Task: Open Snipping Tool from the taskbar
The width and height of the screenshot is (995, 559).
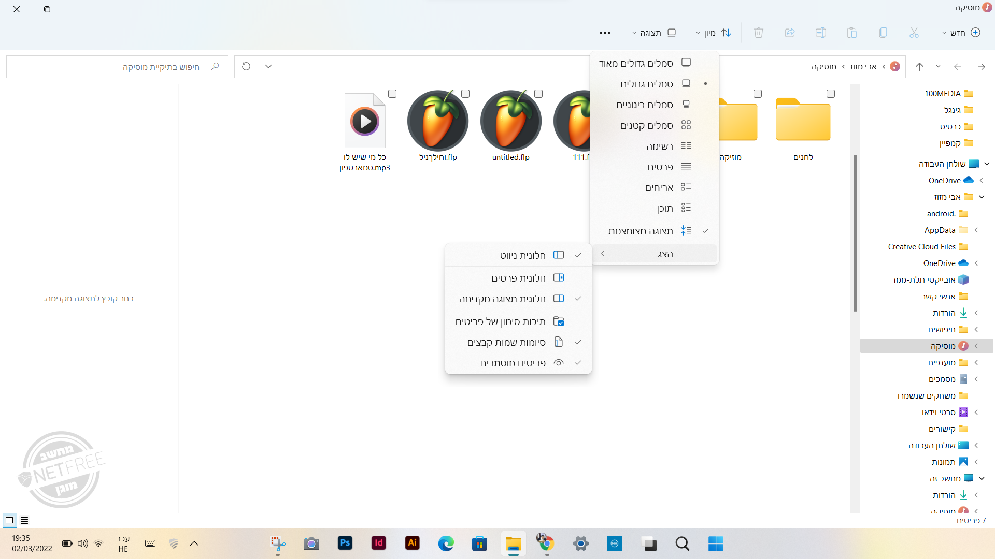Action: 278,543
